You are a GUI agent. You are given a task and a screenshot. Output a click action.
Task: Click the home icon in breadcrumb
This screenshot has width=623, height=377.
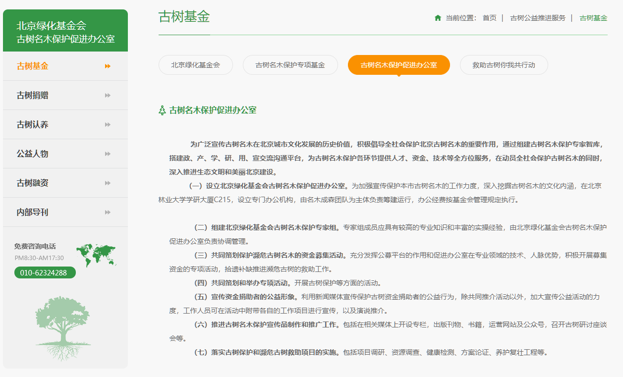438,18
